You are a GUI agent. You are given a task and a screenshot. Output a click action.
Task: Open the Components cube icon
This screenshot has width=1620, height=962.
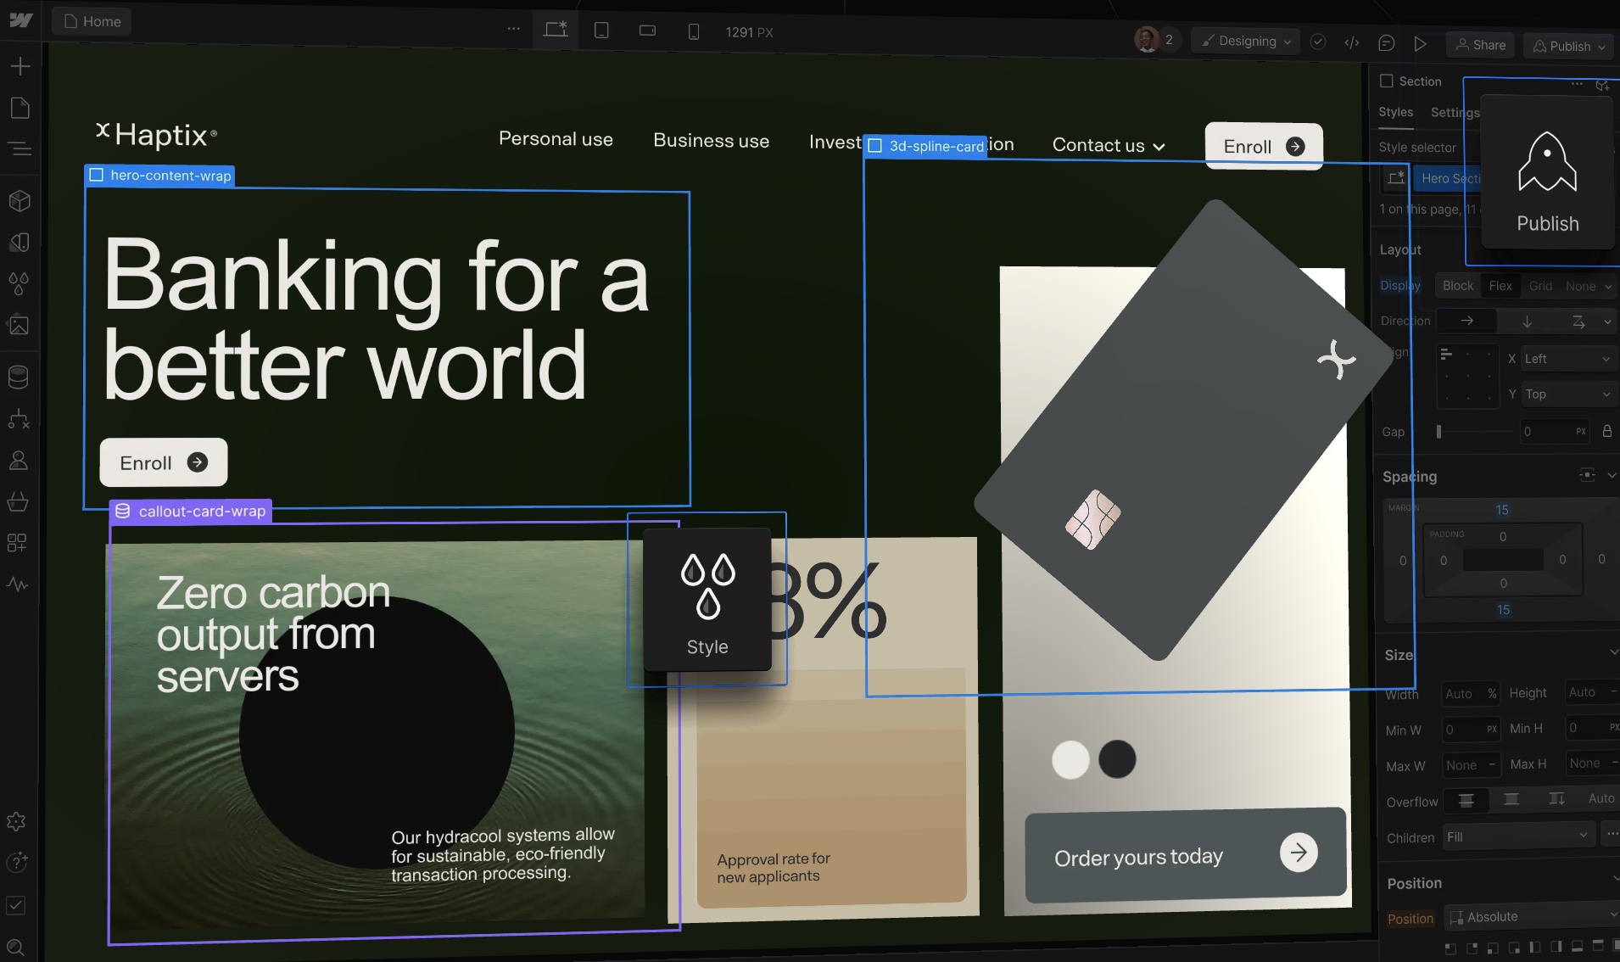click(20, 201)
